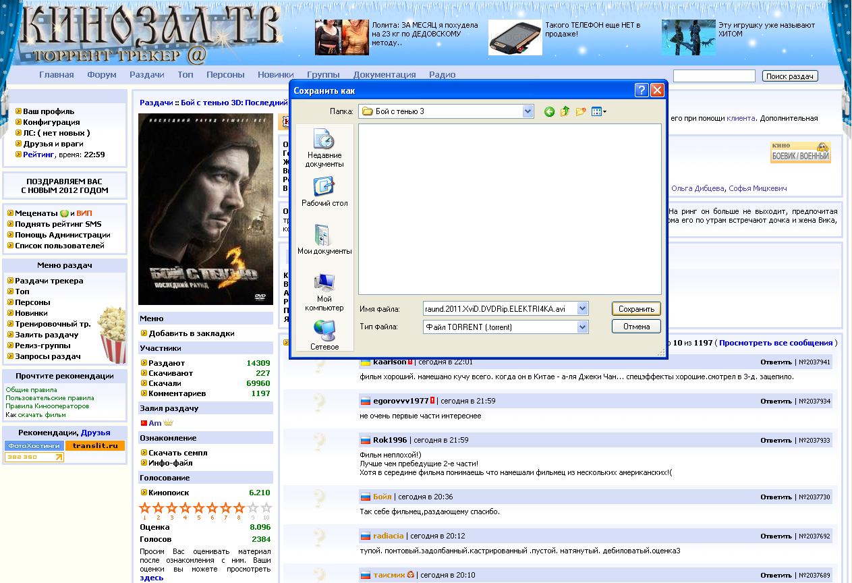Image resolution: width=852 pixels, height=583 pixels.
Task: Click the site search text field
Action: 714,76
